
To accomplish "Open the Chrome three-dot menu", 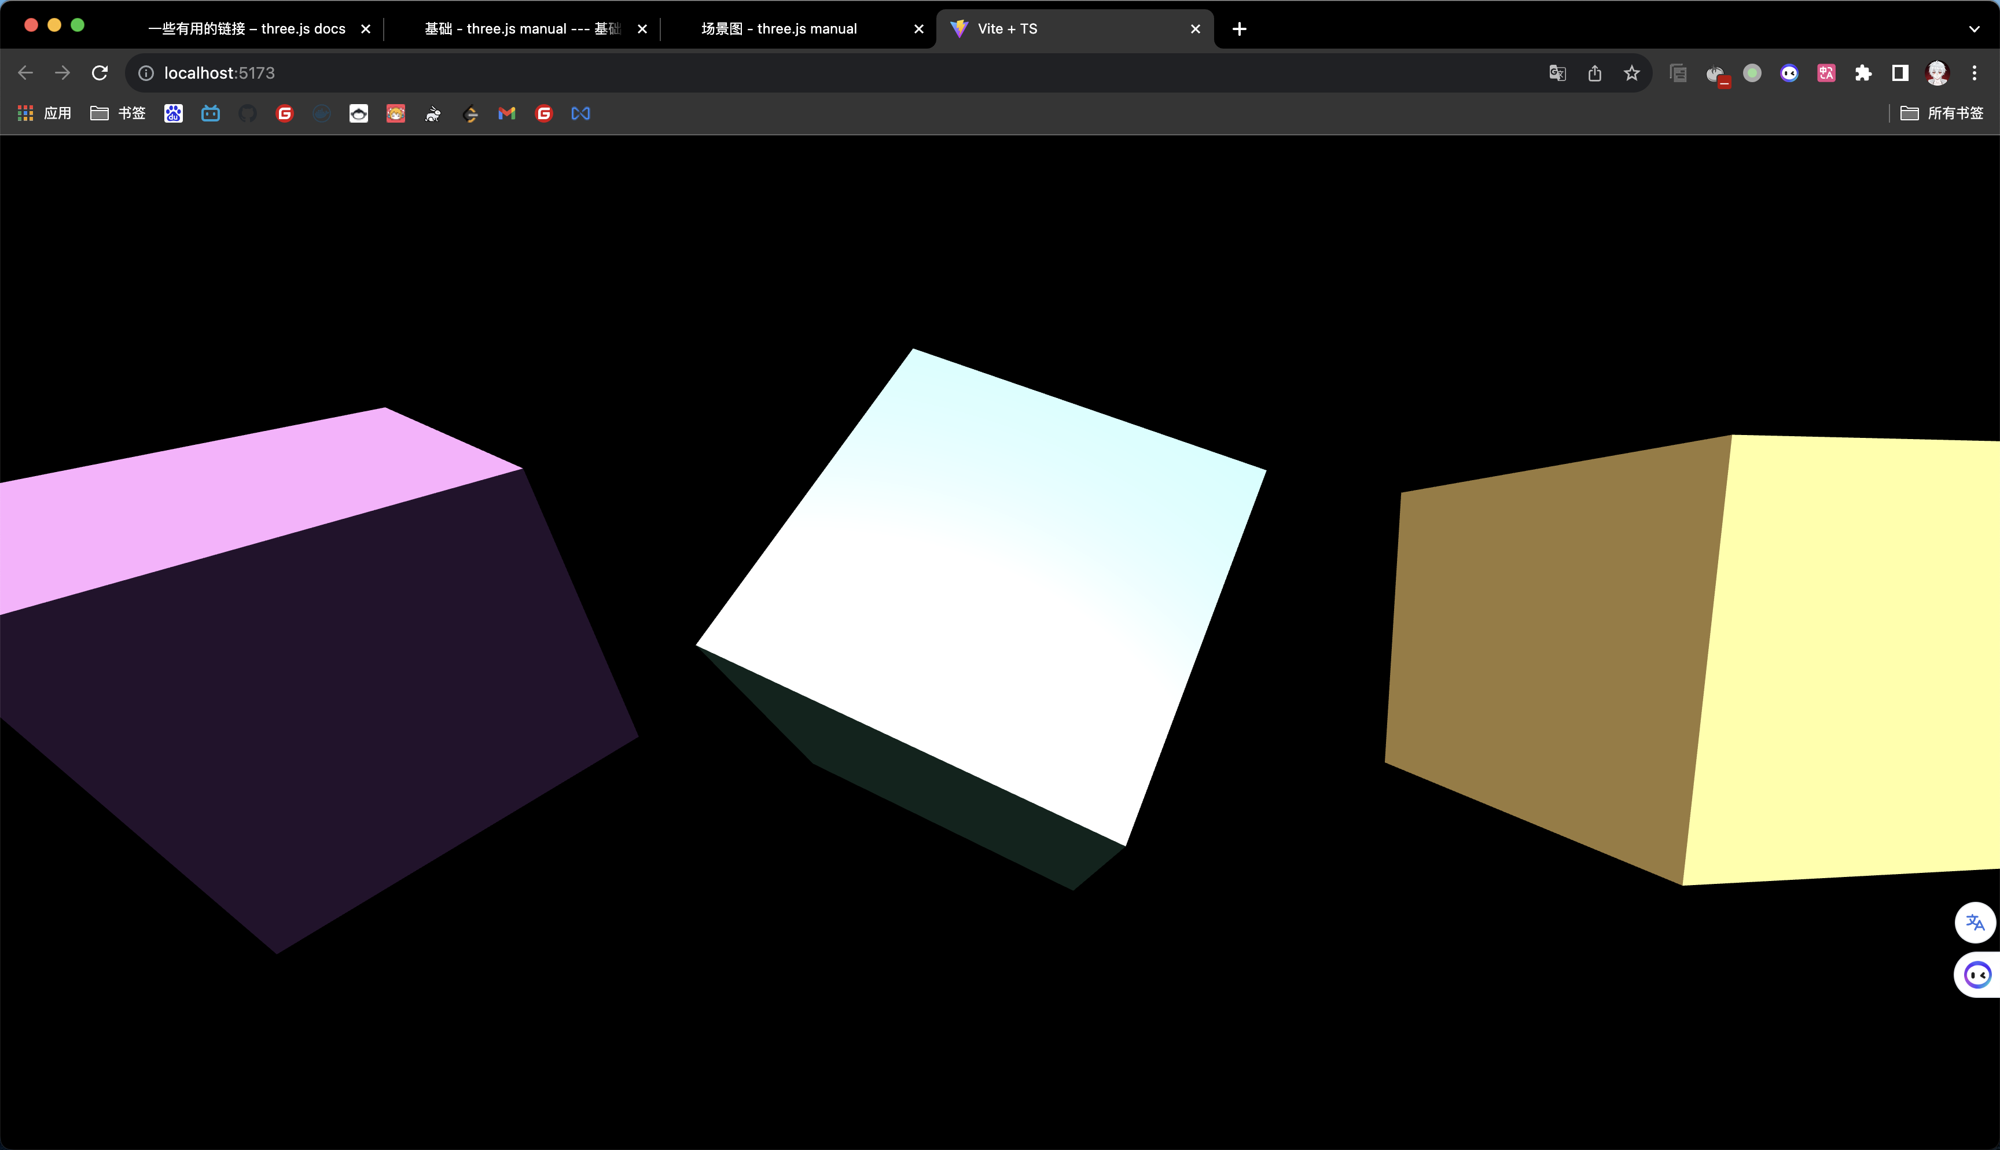I will pos(1974,73).
